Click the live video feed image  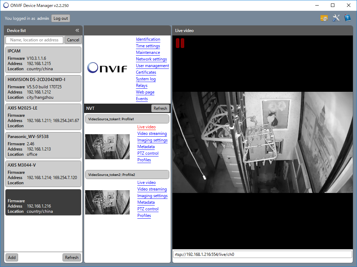[262, 142]
